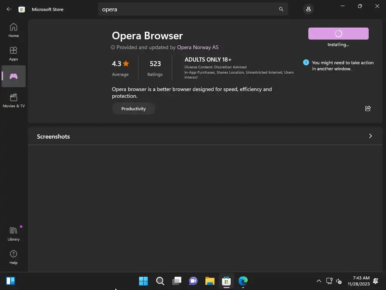The width and height of the screenshot is (386, 290).
Task: Click the Opera search input field
Action: (193, 9)
